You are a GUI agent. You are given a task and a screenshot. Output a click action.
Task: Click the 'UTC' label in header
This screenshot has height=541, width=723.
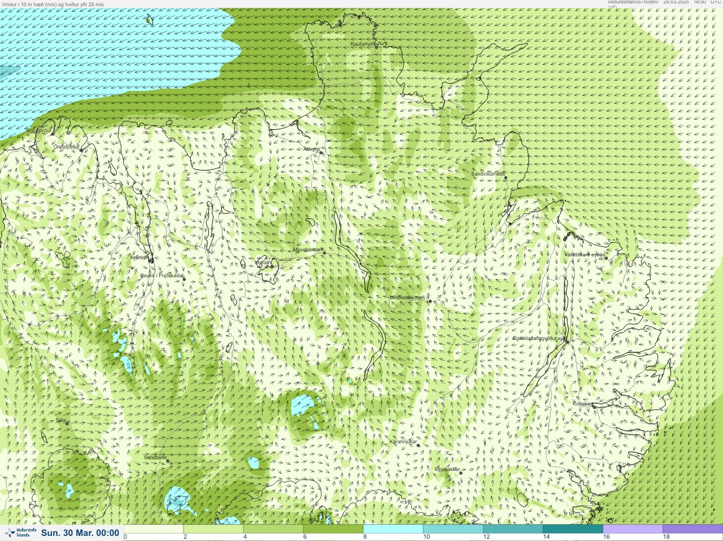(x=716, y=2)
